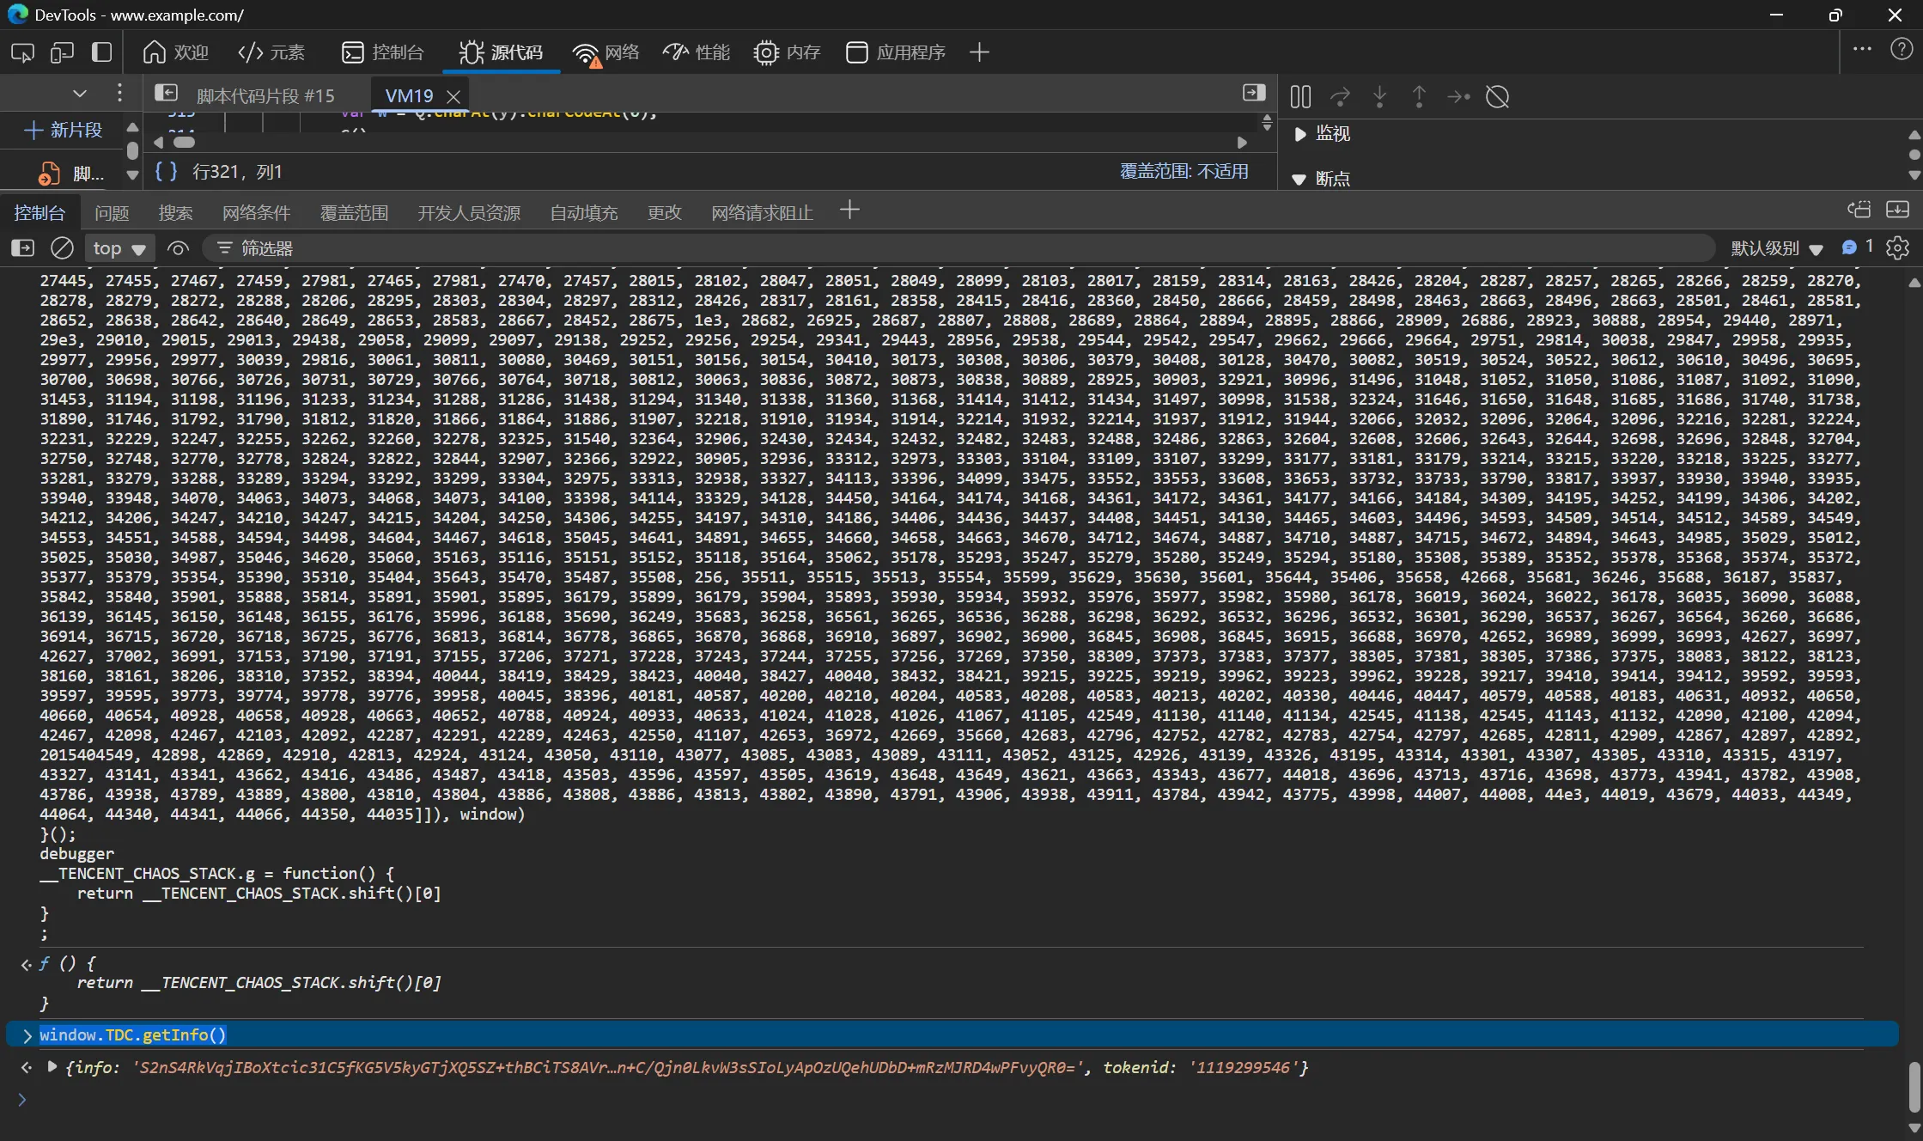Select the 脚本代码片段 #15 file tab
1923x1141 pixels.
pyautogui.click(x=265, y=95)
